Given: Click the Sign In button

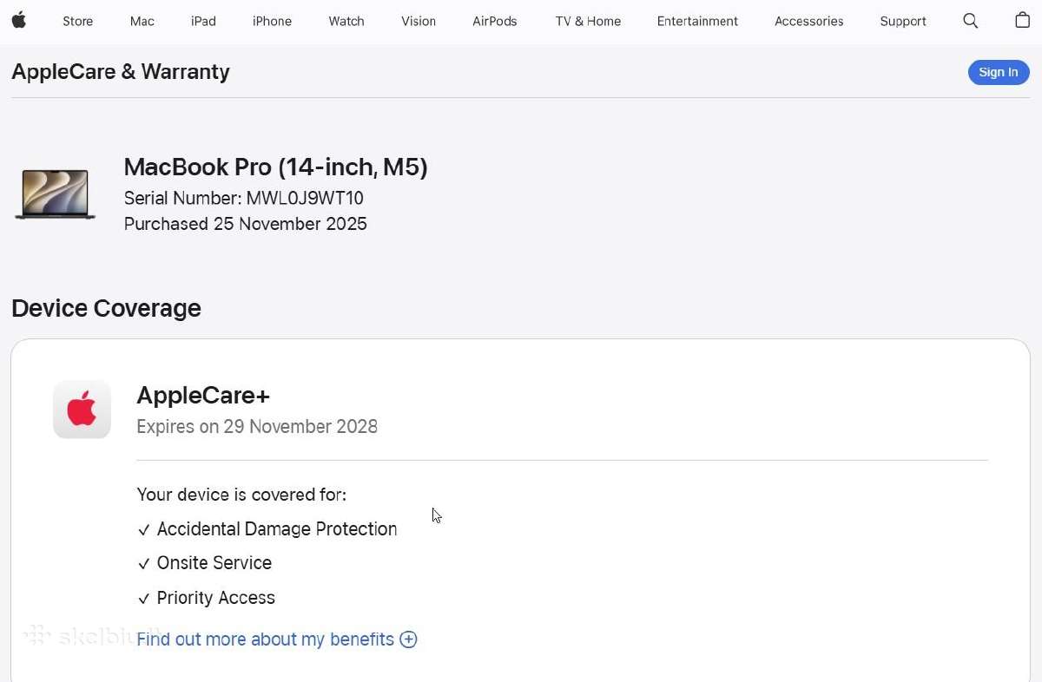Looking at the screenshot, I should tap(999, 72).
